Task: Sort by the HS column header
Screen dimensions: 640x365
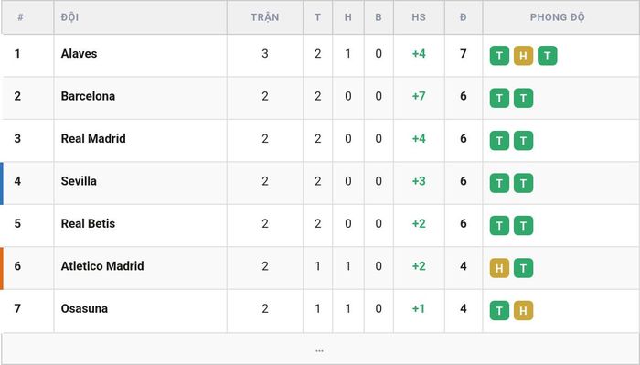Action: click(x=419, y=17)
